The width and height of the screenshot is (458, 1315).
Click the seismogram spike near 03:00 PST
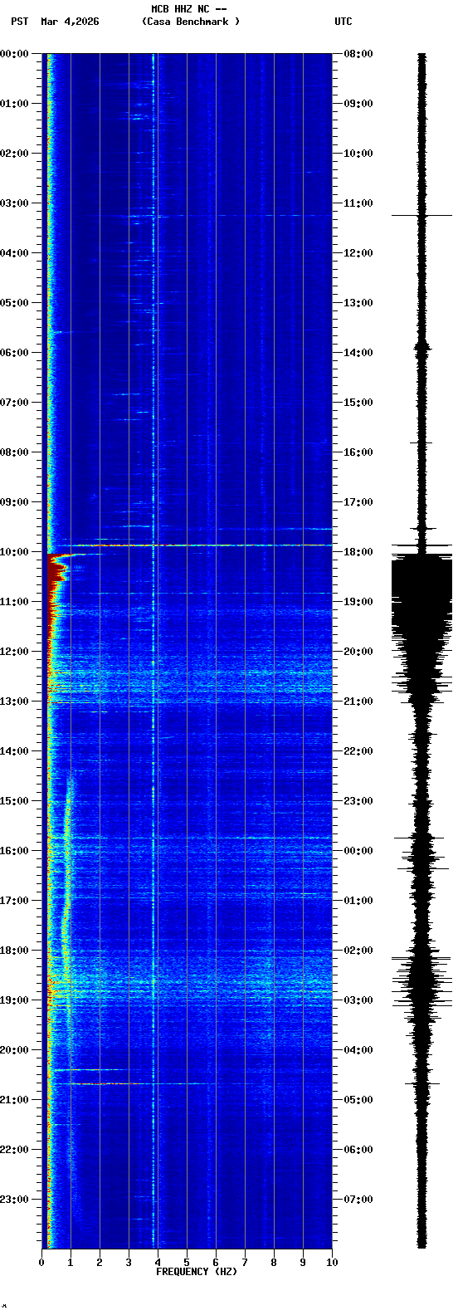point(421,215)
